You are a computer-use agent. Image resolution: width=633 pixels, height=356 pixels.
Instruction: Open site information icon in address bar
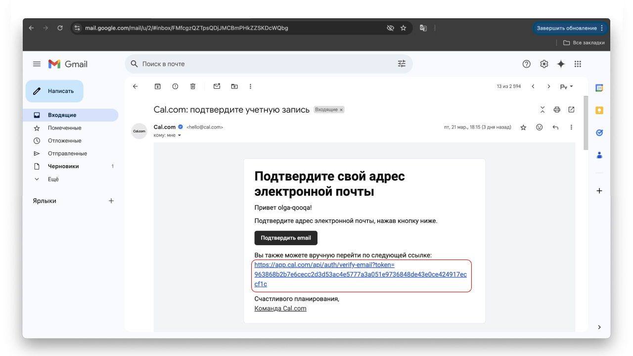coord(77,28)
